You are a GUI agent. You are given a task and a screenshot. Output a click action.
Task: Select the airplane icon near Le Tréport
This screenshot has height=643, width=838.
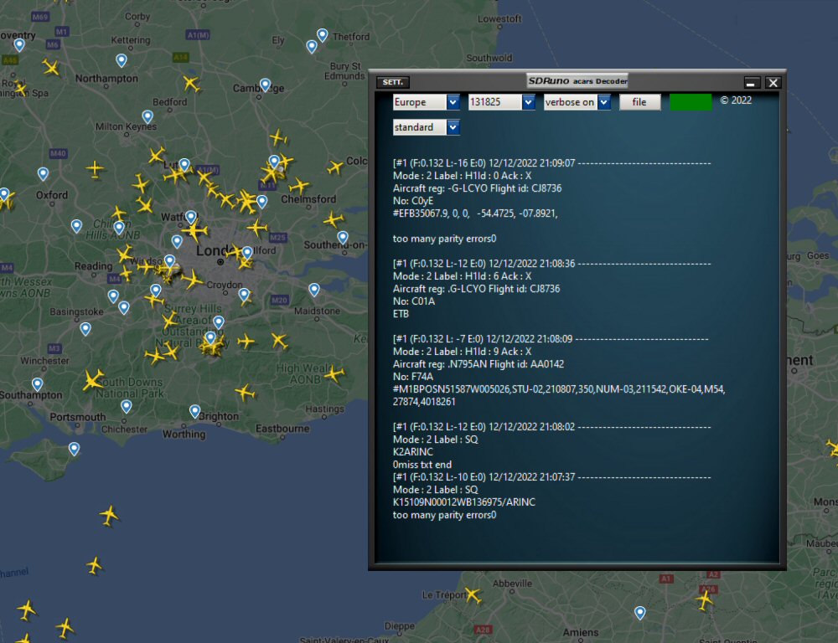(x=473, y=596)
